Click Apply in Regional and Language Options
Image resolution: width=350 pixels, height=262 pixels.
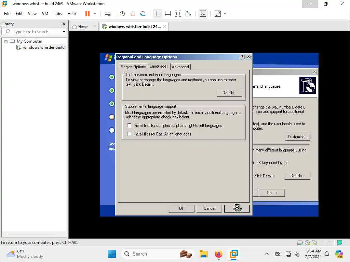[237, 208]
